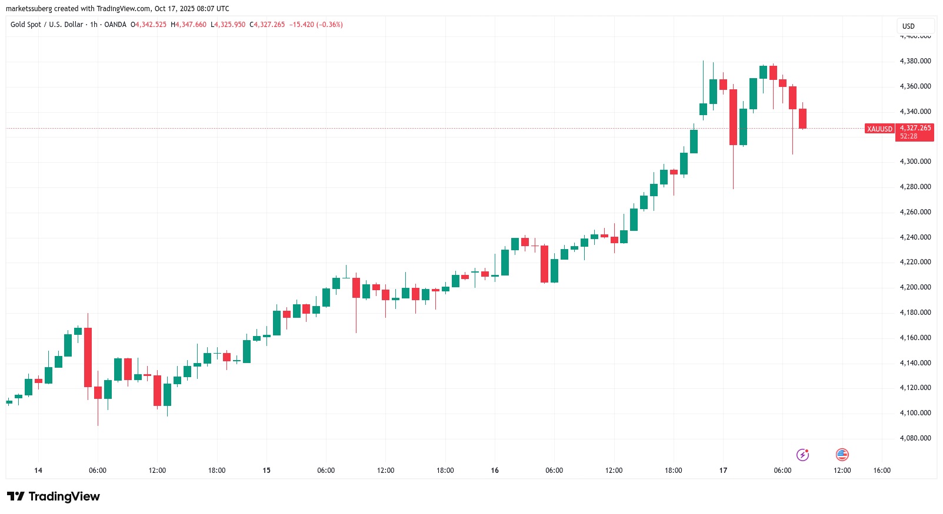943x514 pixels.
Task: Click the current price label 4,327.265
Action: point(915,127)
